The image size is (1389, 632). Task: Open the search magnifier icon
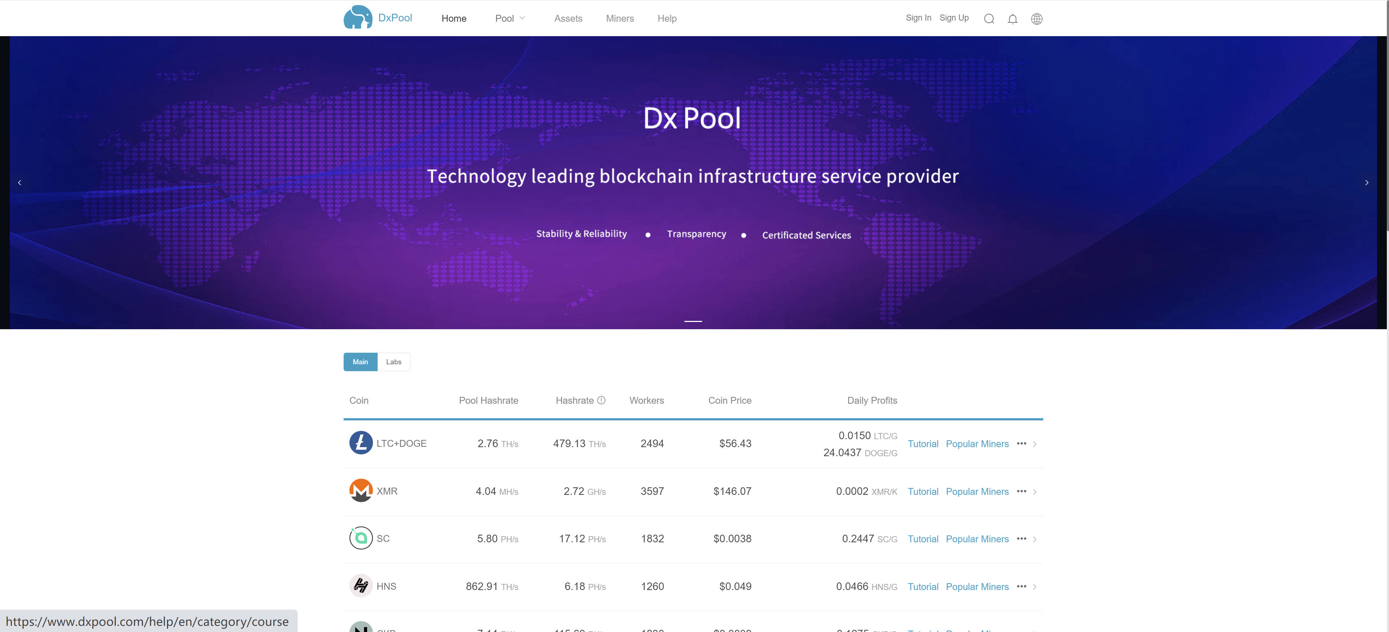pos(989,19)
